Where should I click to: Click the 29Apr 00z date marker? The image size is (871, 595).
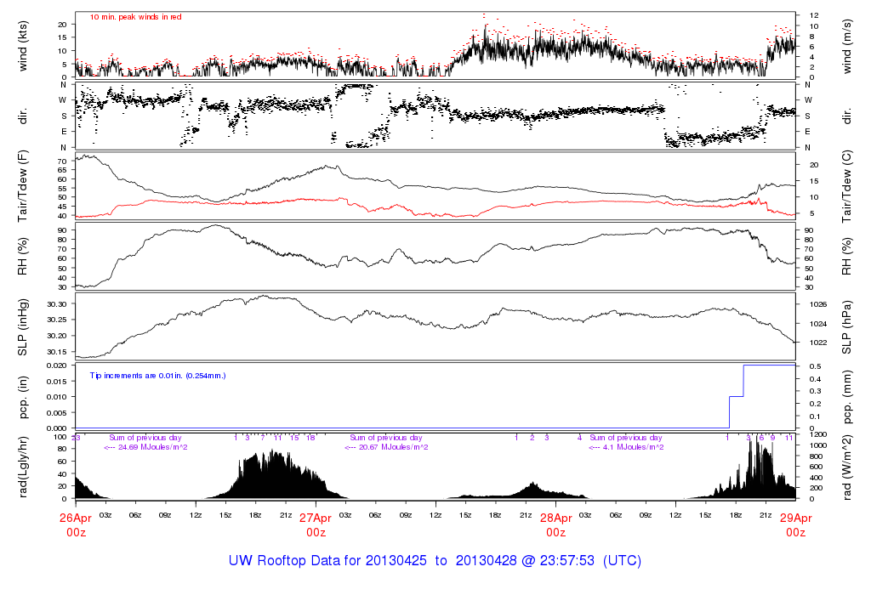pyautogui.click(x=795, y=525)
